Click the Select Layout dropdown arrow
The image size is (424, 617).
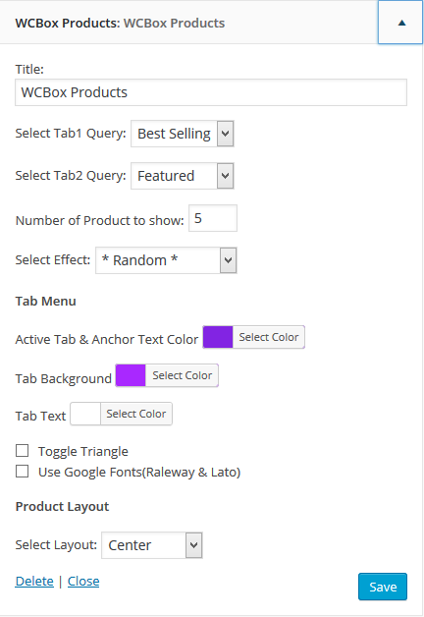coord(193,545)
